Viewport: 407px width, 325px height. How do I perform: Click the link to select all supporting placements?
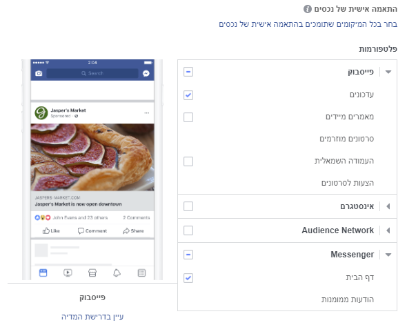point(308,24)
